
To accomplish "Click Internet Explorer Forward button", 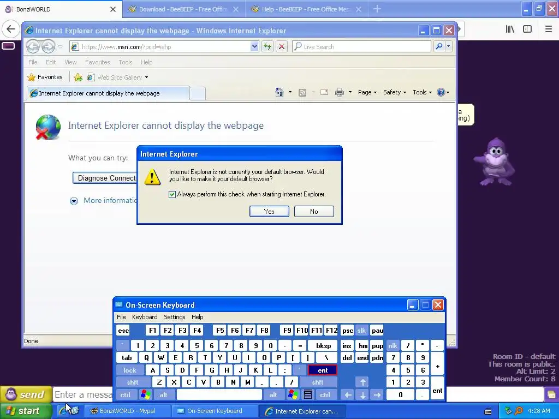I will click(x=48, y=46).
